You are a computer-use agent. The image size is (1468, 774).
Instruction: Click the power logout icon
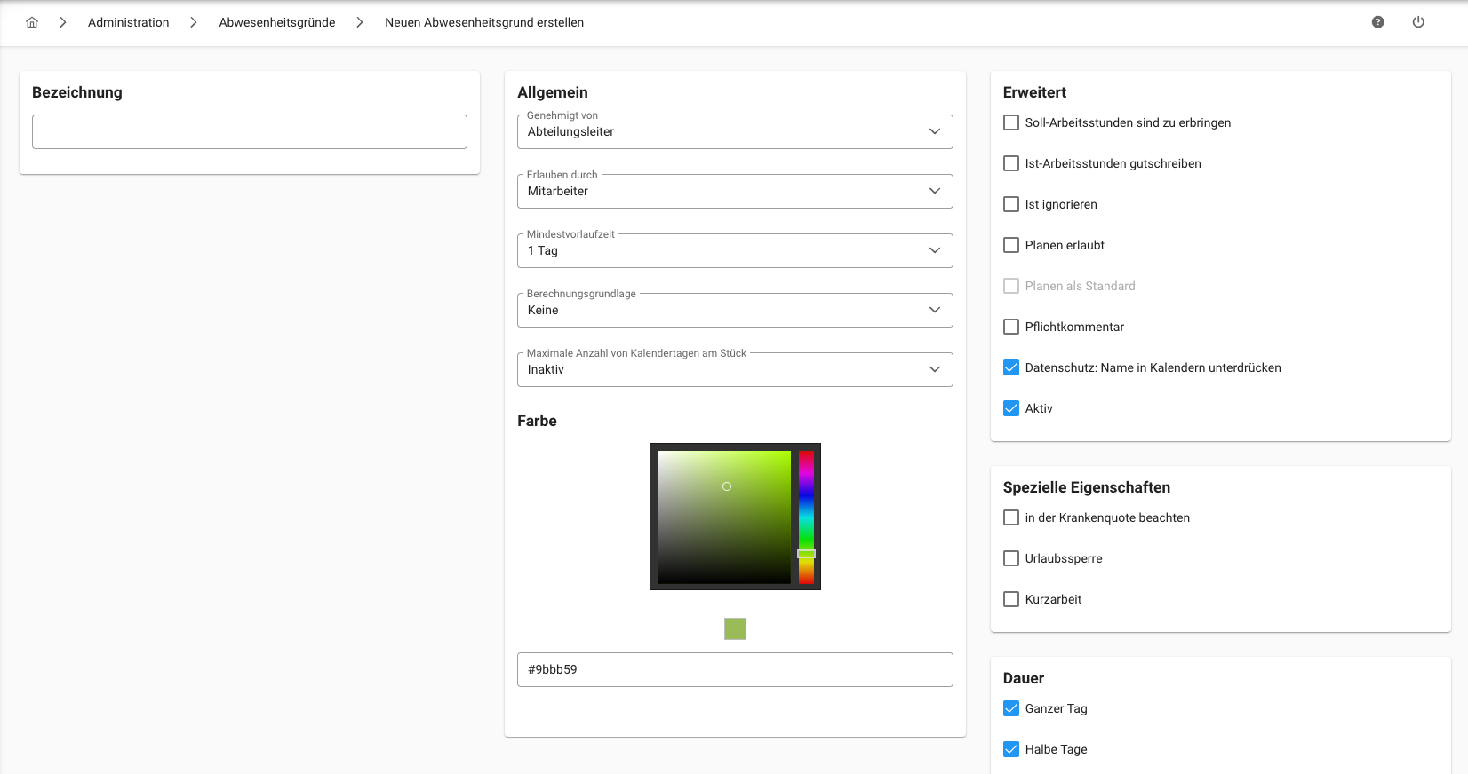[x=1418, y=22]
